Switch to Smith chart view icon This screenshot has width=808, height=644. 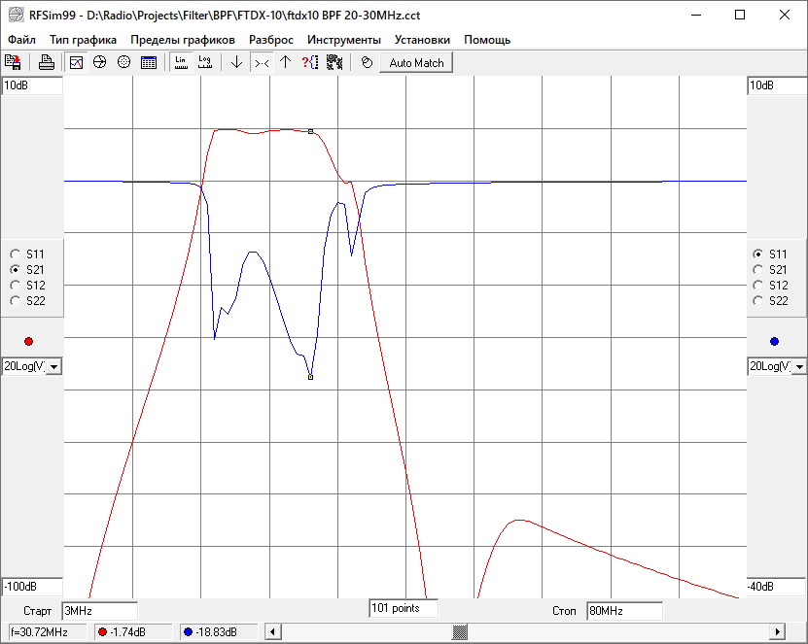[x=99, y=62]
